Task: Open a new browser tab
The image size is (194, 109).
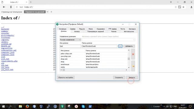Action: [31, 2]
